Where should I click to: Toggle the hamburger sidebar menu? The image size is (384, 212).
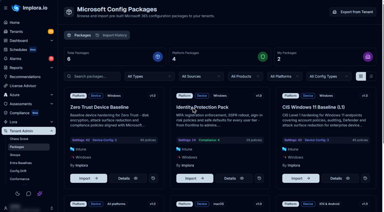5,8
